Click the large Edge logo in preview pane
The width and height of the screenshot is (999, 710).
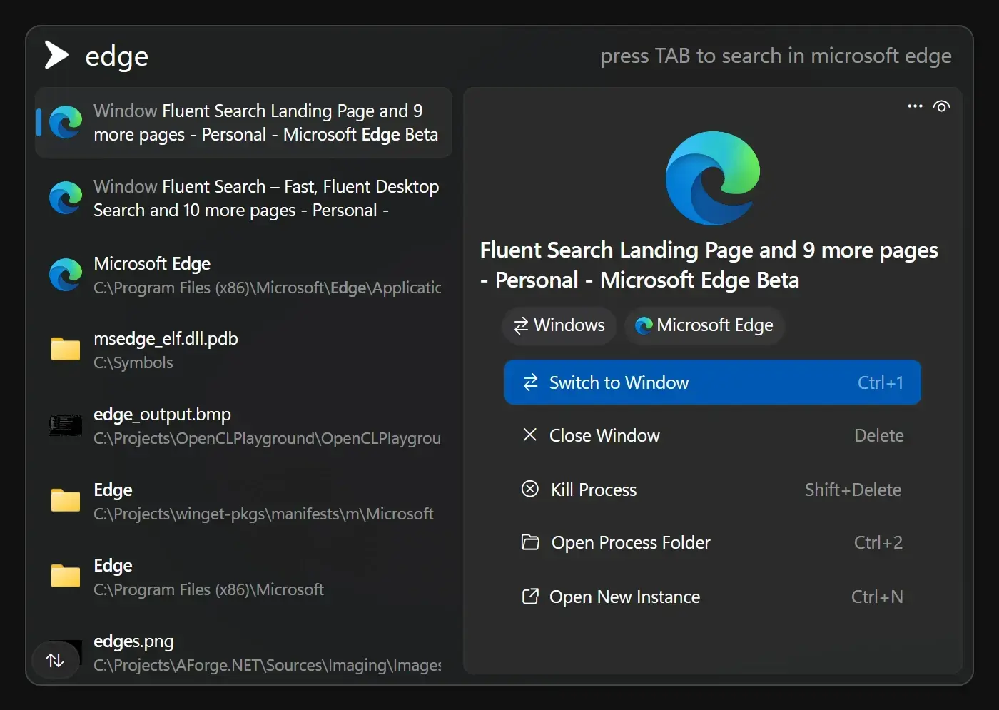point(713,178)
